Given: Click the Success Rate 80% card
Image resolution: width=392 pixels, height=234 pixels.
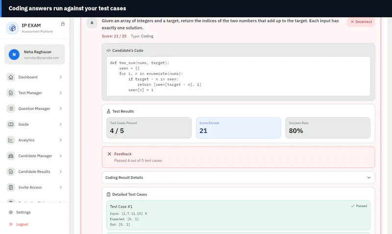Looking at the screenshot, I should (x=328, y=128).
